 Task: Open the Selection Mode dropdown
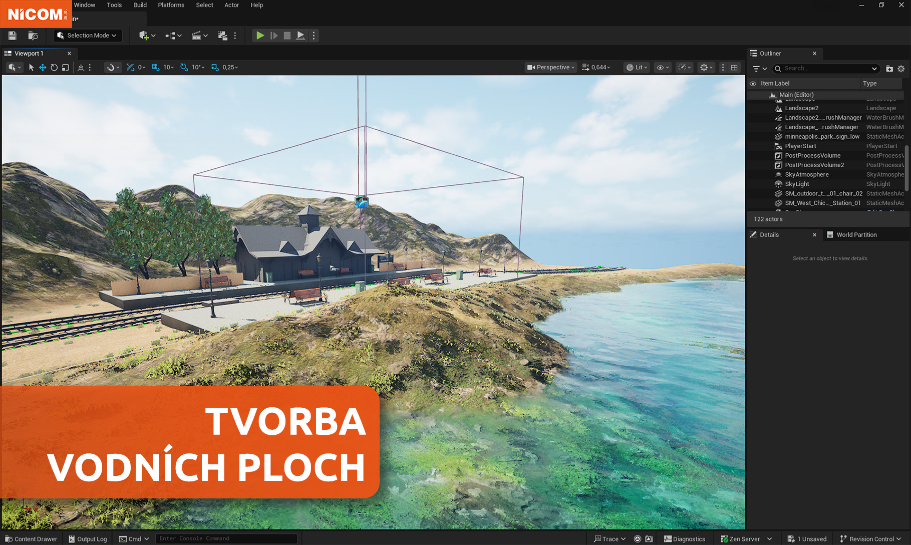pyautogui.click(x=87, y=36)
